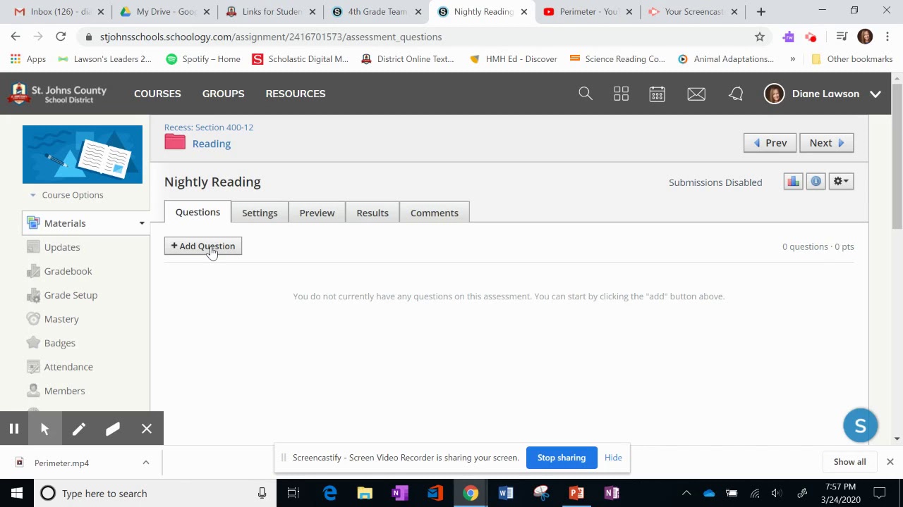Go back in browser history
The height and width of the screenshot is (507, 903).
[16, 37]
